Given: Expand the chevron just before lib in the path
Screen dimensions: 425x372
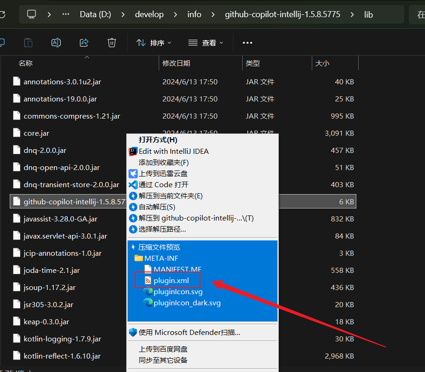Looking at the screenshot, I should [x=352, y=14].
